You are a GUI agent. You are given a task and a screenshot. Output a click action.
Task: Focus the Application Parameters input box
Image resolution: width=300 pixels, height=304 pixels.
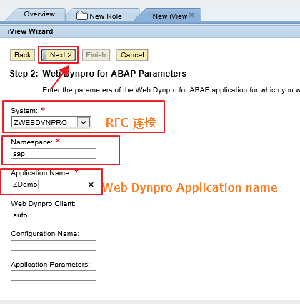point(54,275)
